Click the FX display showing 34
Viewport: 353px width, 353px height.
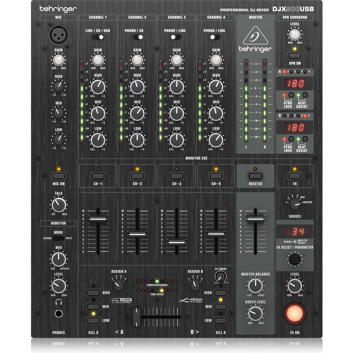pos(295,231)
